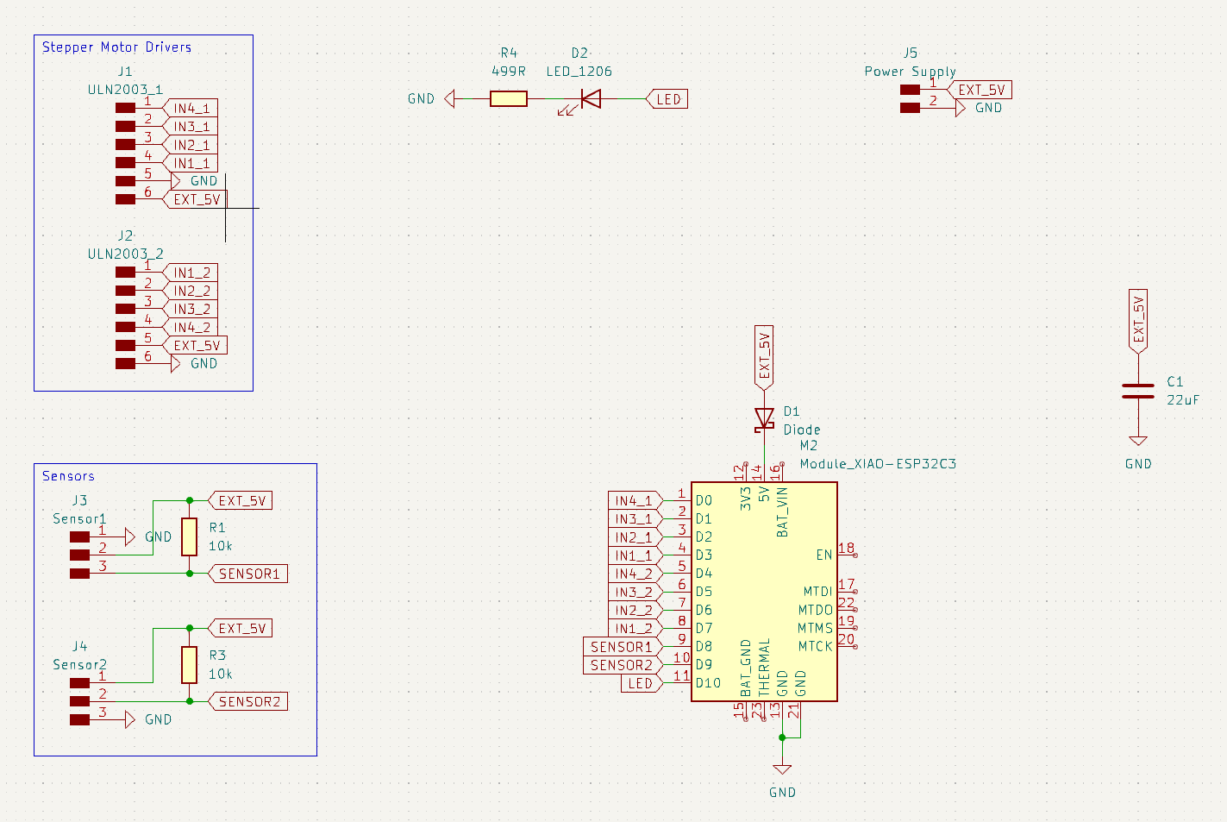Screen dimensions: 1227x822
Task: Click the SENSOR2 net label
Action: [248, 700]
